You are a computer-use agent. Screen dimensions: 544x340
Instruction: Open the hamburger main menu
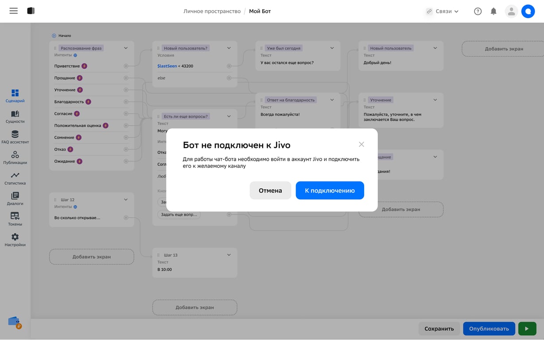tap(14, 11)
